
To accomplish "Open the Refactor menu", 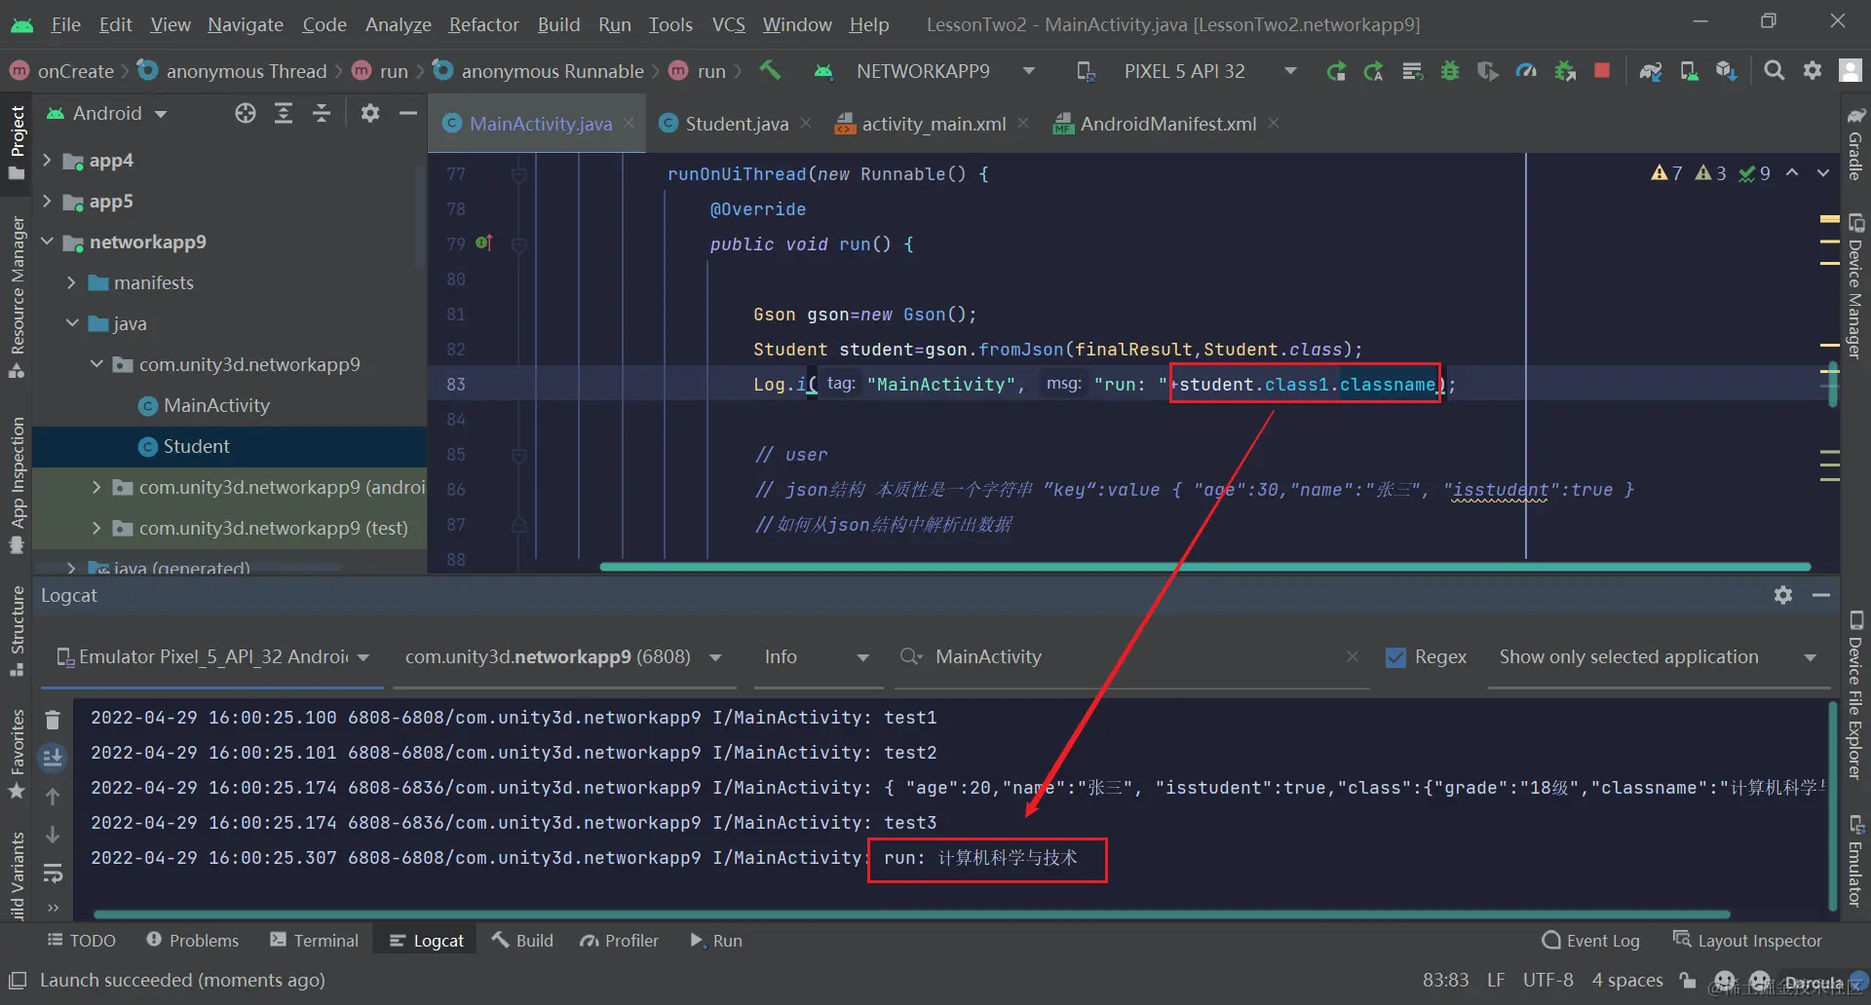I will coord(483,24).
